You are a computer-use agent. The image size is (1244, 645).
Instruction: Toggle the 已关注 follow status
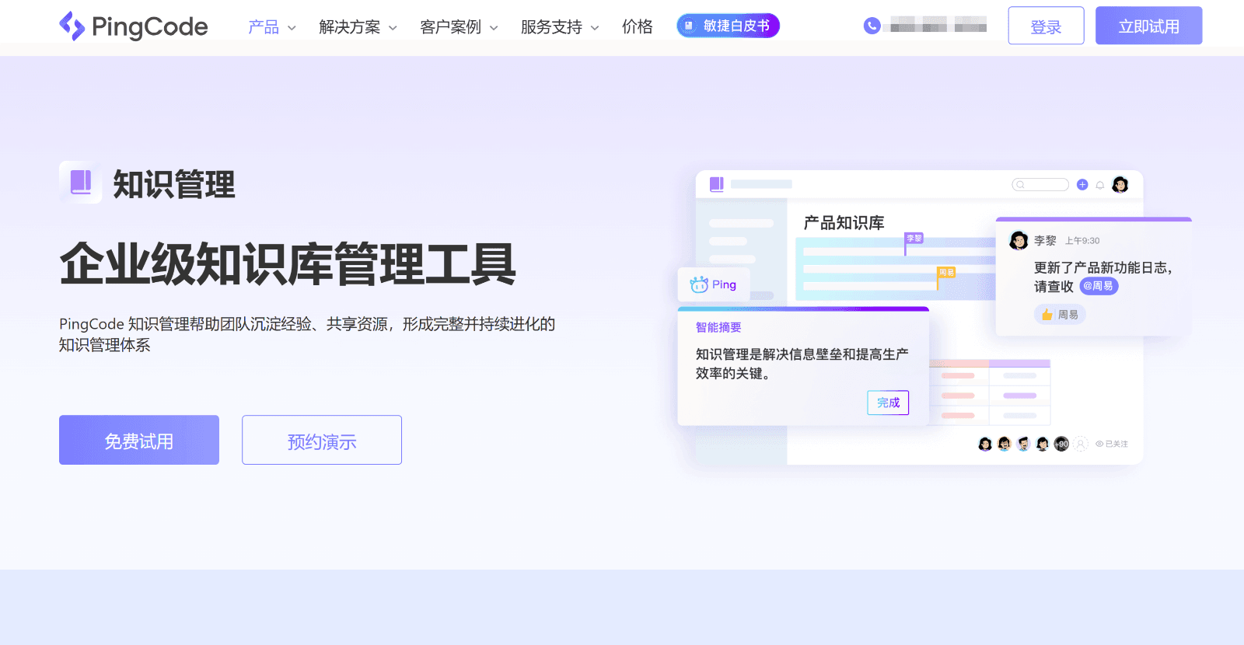[1112, 444]
